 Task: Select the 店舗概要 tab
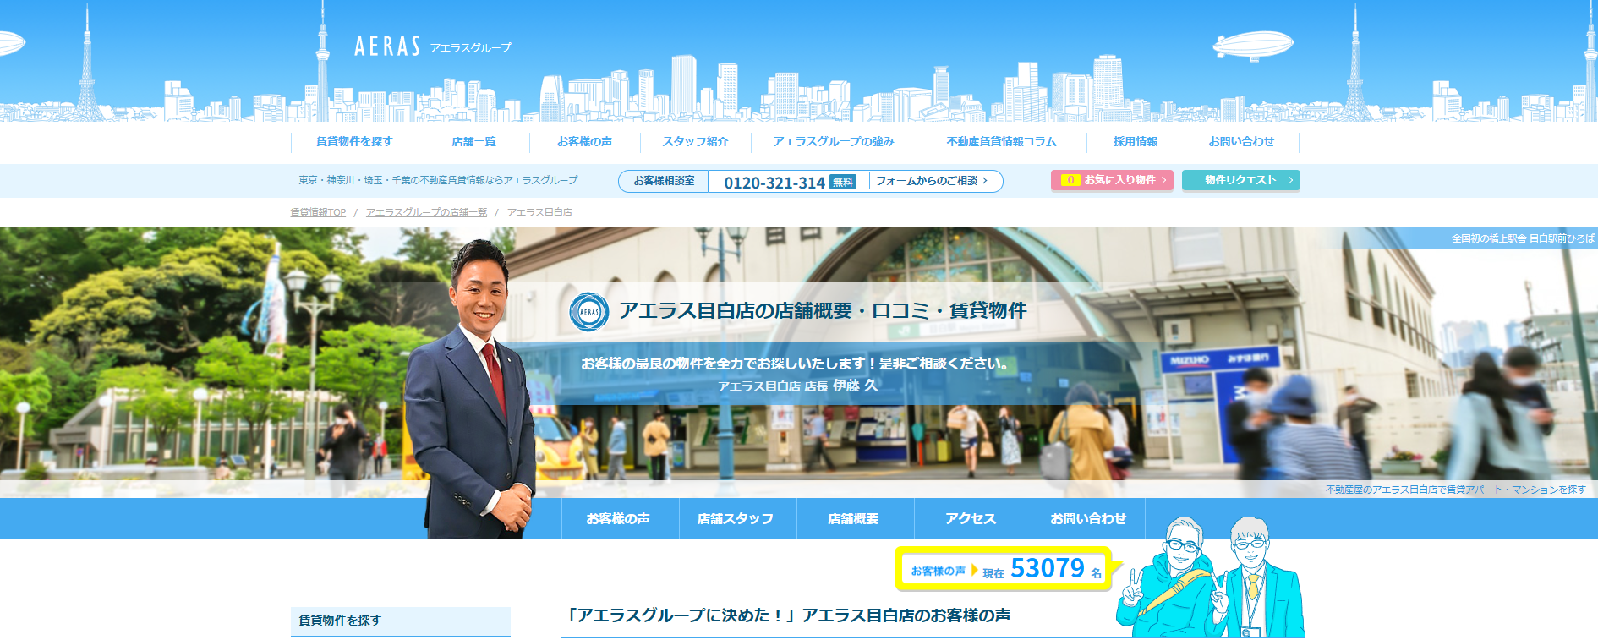tap(853, 518)
